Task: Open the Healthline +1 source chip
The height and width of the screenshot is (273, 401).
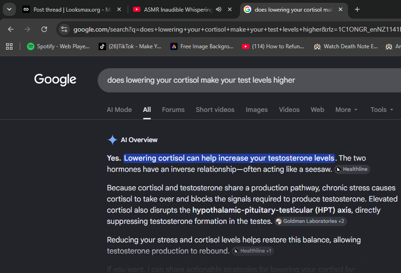Action: click(253, 251)
